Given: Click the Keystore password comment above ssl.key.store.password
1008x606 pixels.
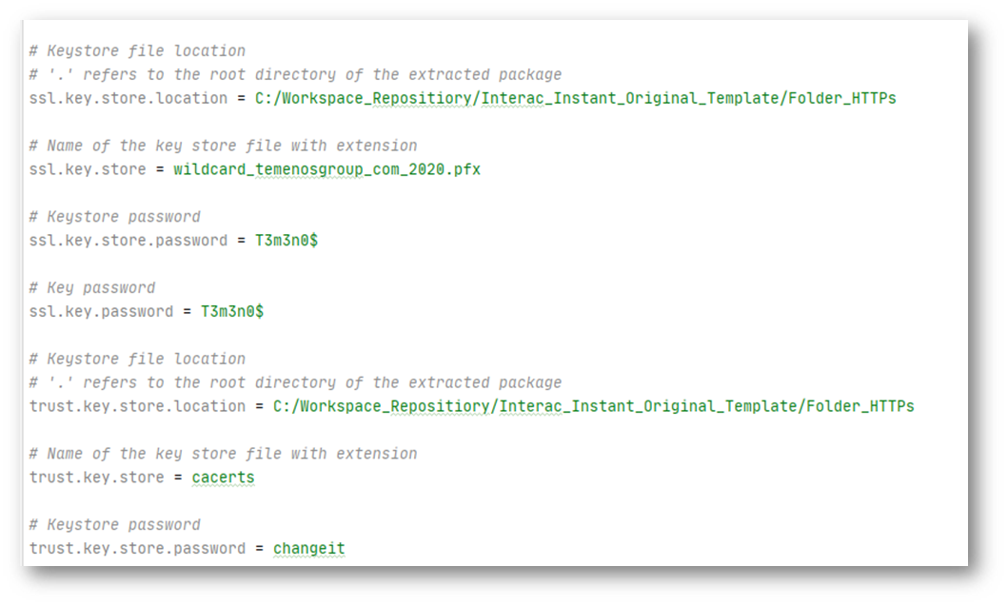Looking at the screenshot, I should pyautogui.click(x=114, y=217).
